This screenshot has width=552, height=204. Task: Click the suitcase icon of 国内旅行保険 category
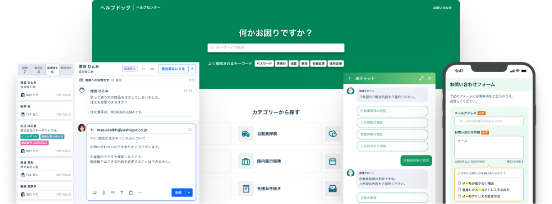point(246,162)
